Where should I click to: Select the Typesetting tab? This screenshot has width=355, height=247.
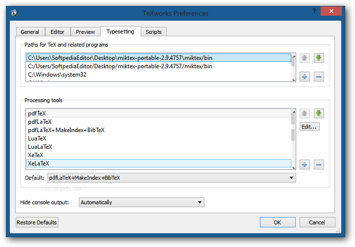121,31
